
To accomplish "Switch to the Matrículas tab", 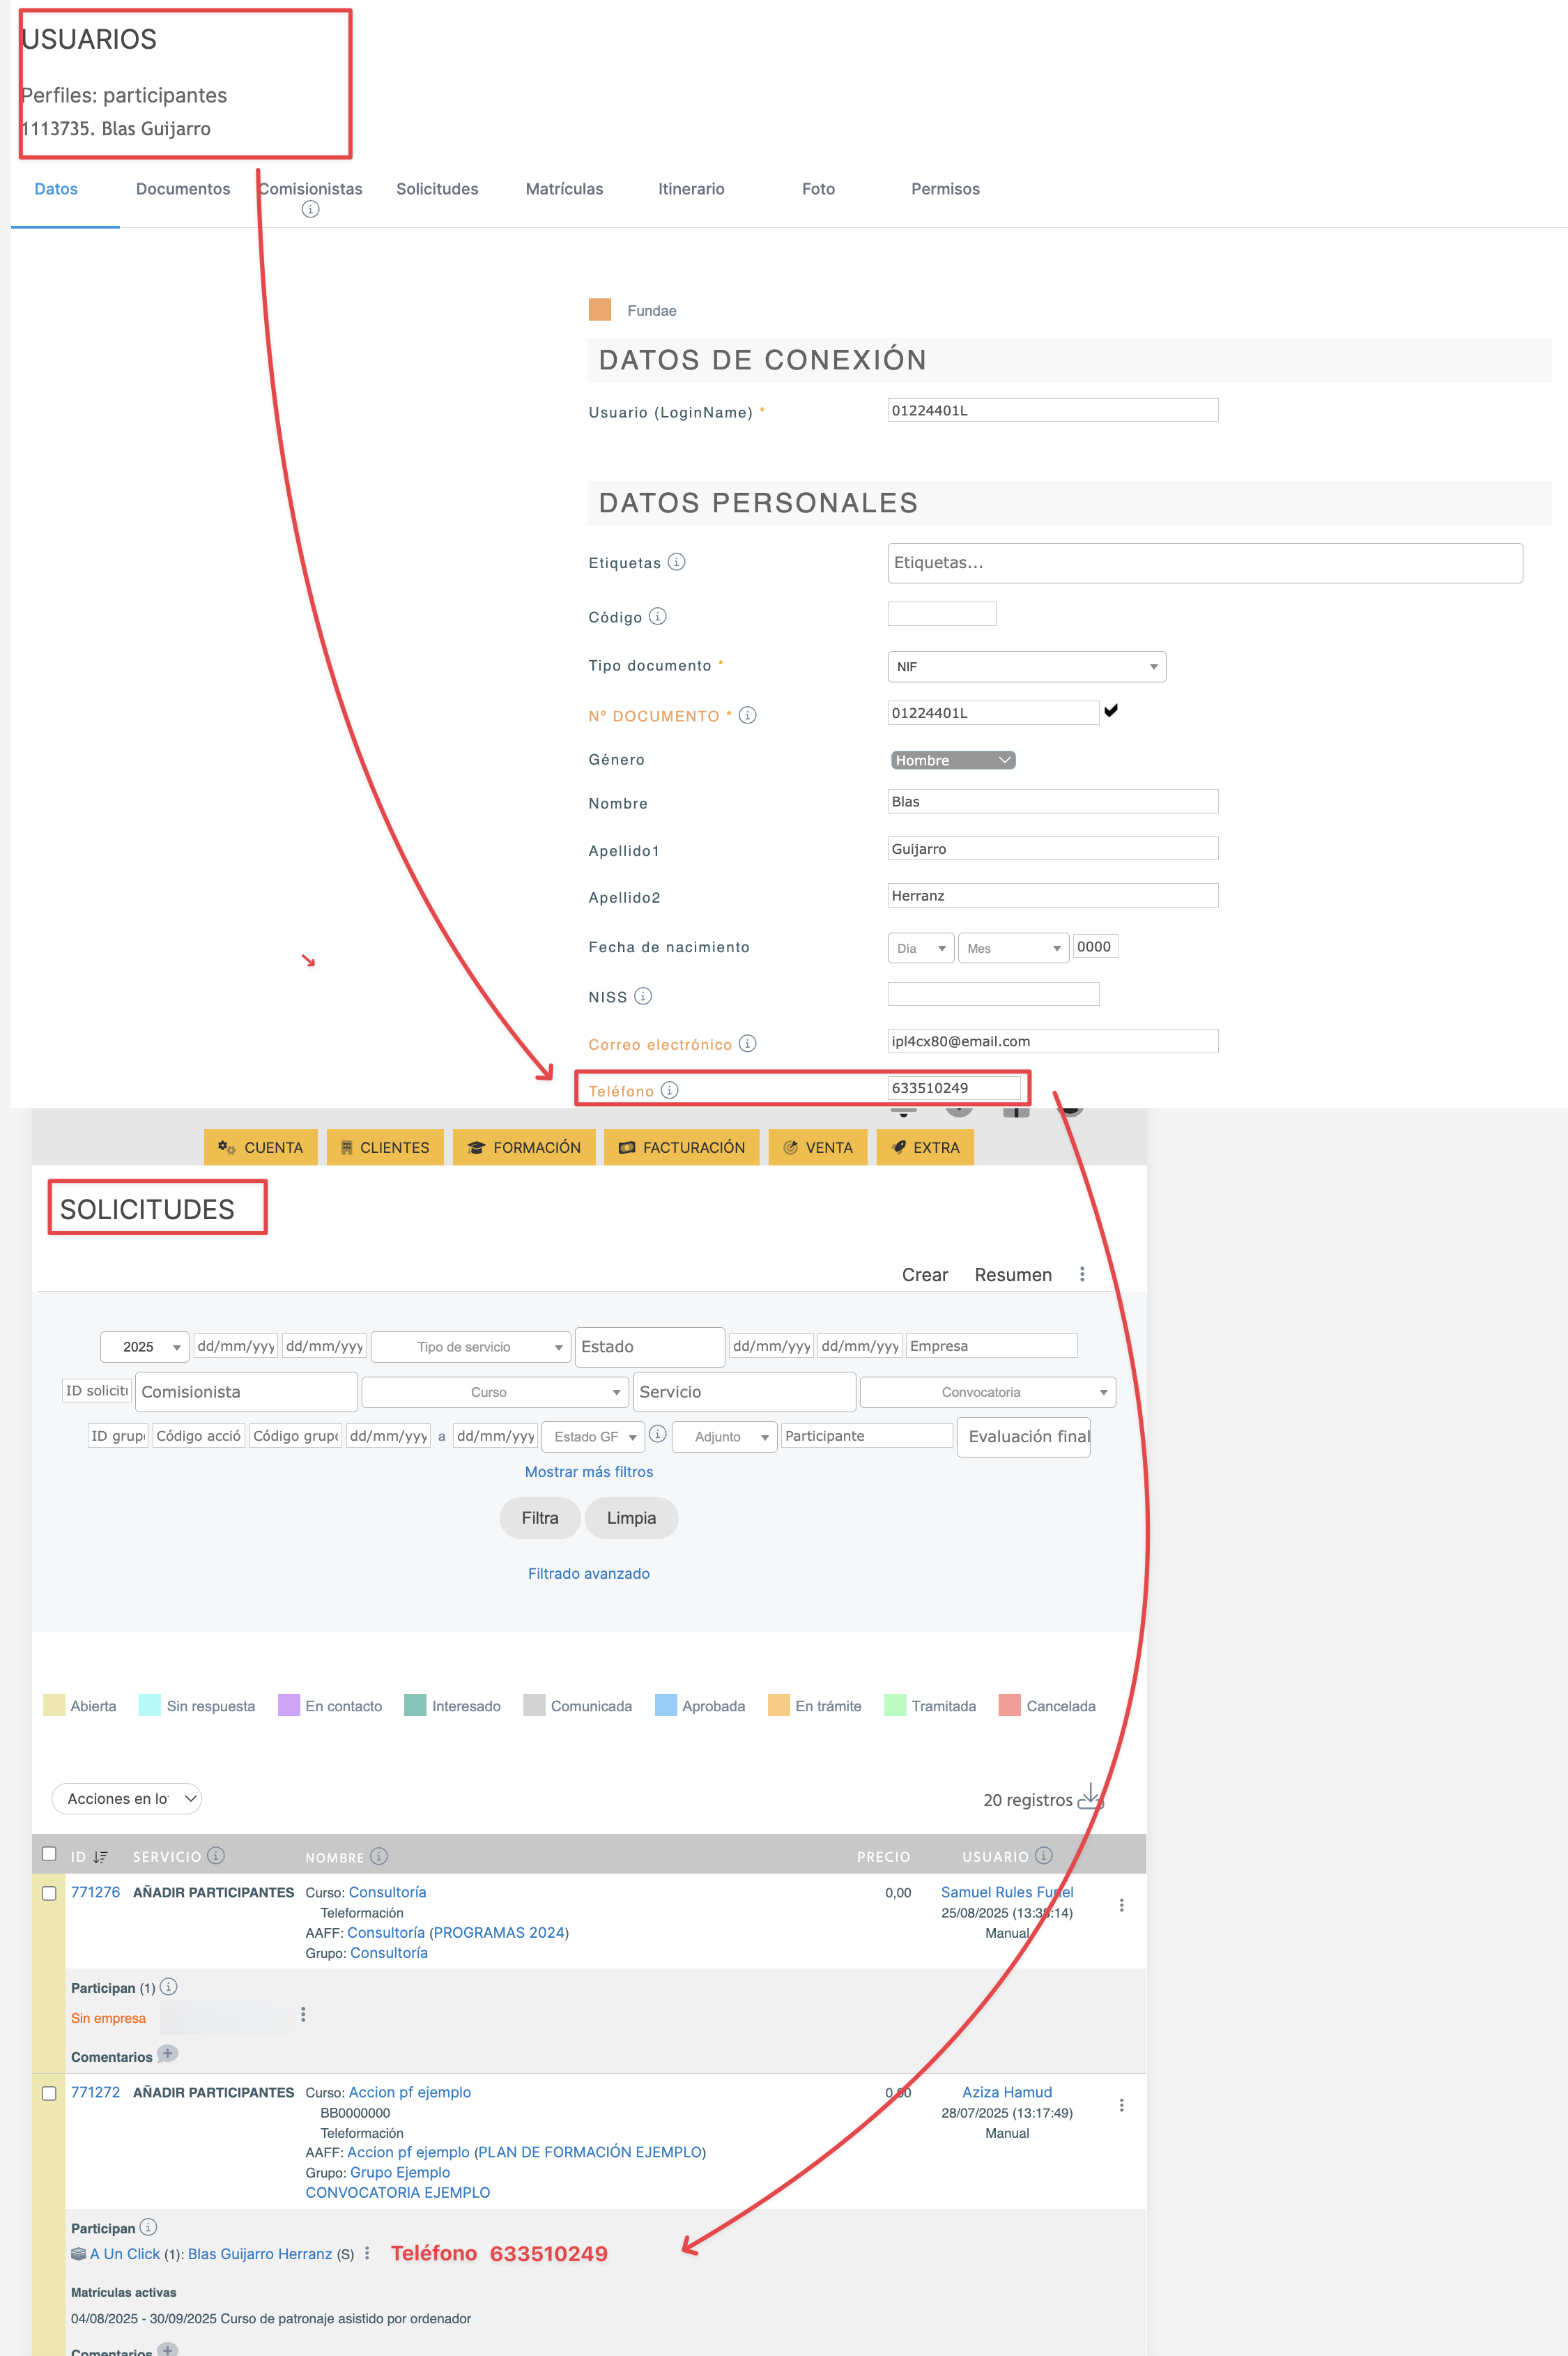I will [564, 189].
